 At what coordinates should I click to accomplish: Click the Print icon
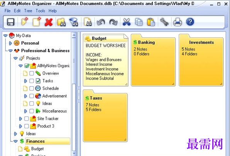point(178,22)
